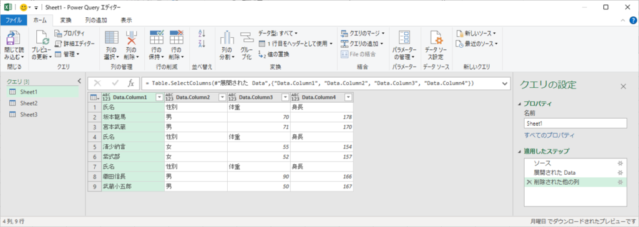Open the Data.Column3 filter dropdown
This screenshot has width=639, height=227.
[285, 97]
